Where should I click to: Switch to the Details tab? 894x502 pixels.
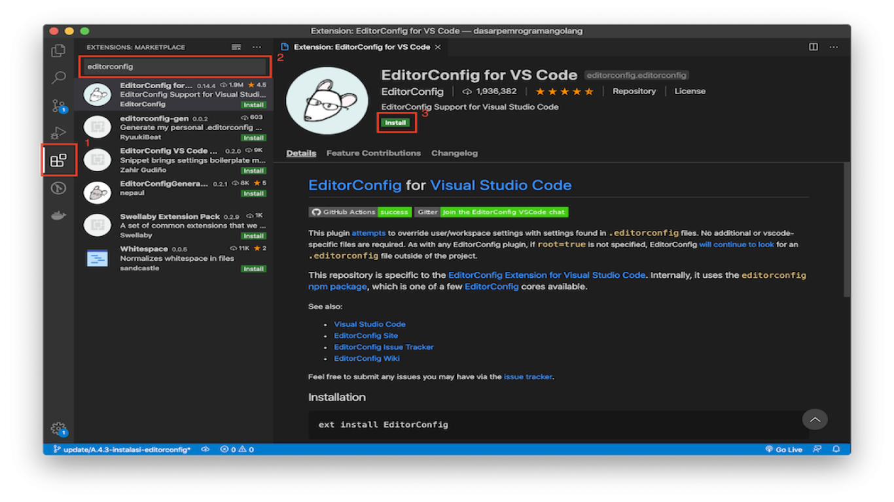(x=301, y=153)
